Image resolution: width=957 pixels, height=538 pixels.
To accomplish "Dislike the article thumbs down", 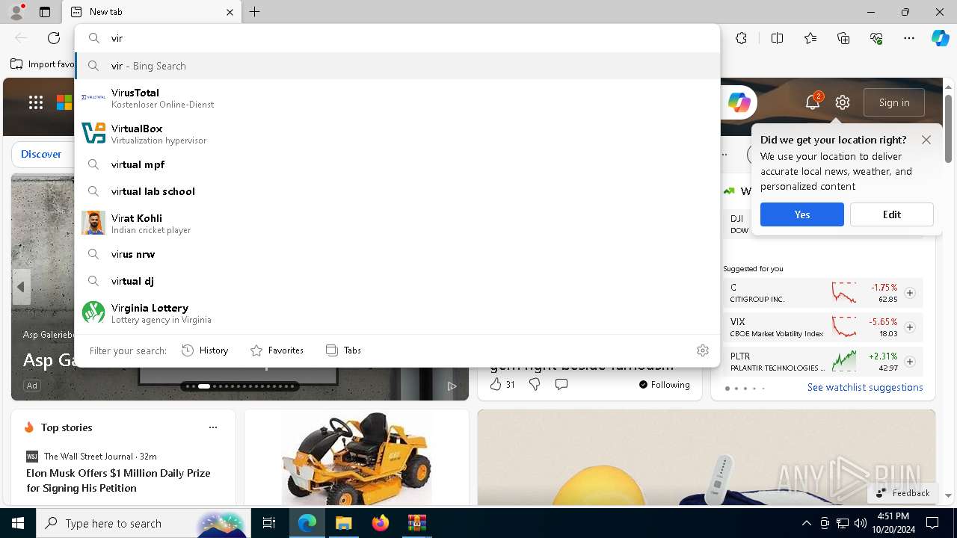I will tap(535, 384).
